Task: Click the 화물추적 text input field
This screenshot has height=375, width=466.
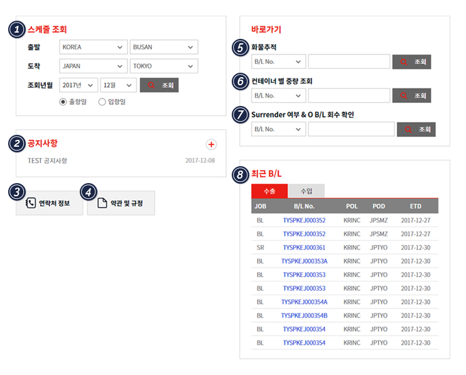Action: click(349, 62)
